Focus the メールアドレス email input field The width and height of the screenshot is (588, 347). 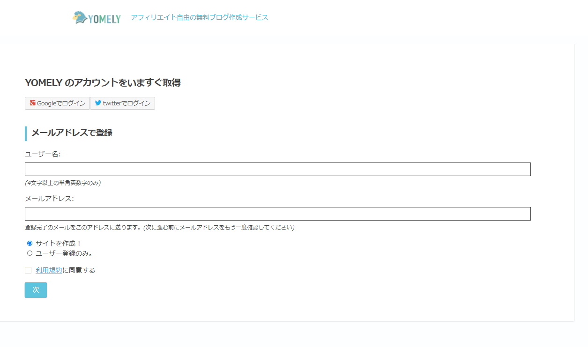277,214
